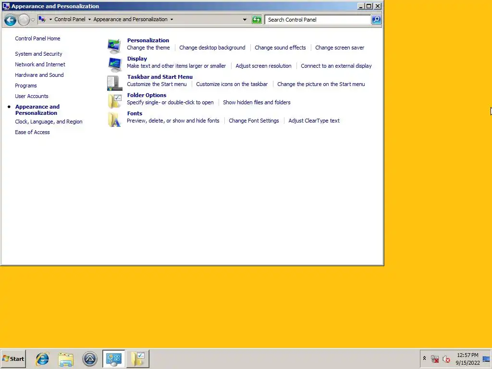Click the Folder Options taskbar button
The height and width of the screenshot is (369, 492).
[138, 358]
